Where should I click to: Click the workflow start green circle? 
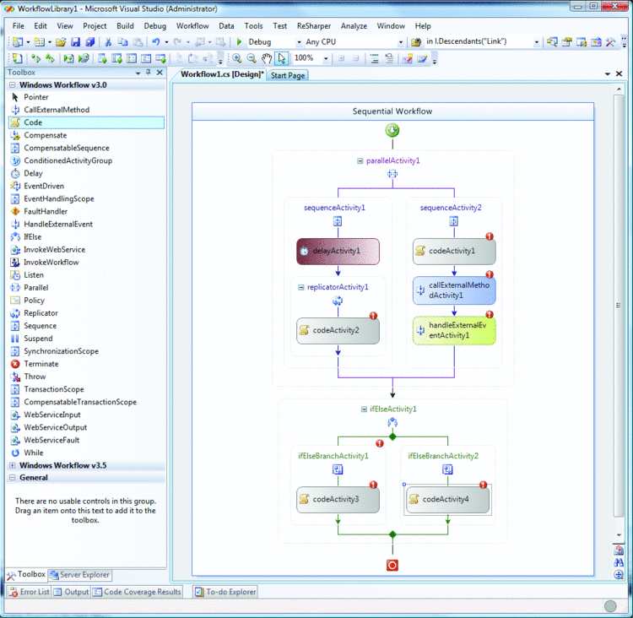pos(392,131)
